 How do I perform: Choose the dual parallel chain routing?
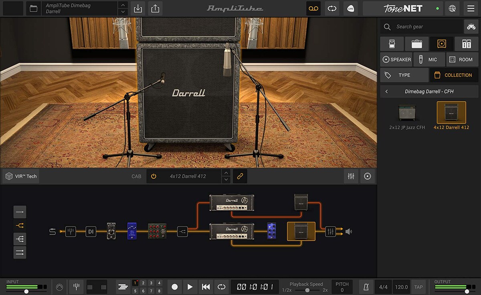tap(20, 253)
